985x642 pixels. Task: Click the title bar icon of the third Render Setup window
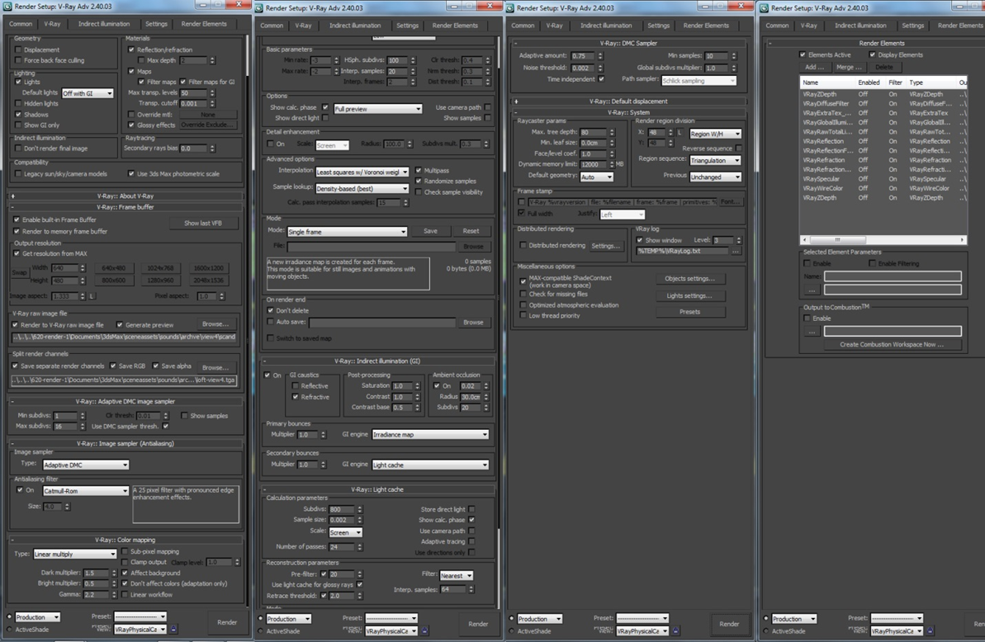(x=510, y=8)
